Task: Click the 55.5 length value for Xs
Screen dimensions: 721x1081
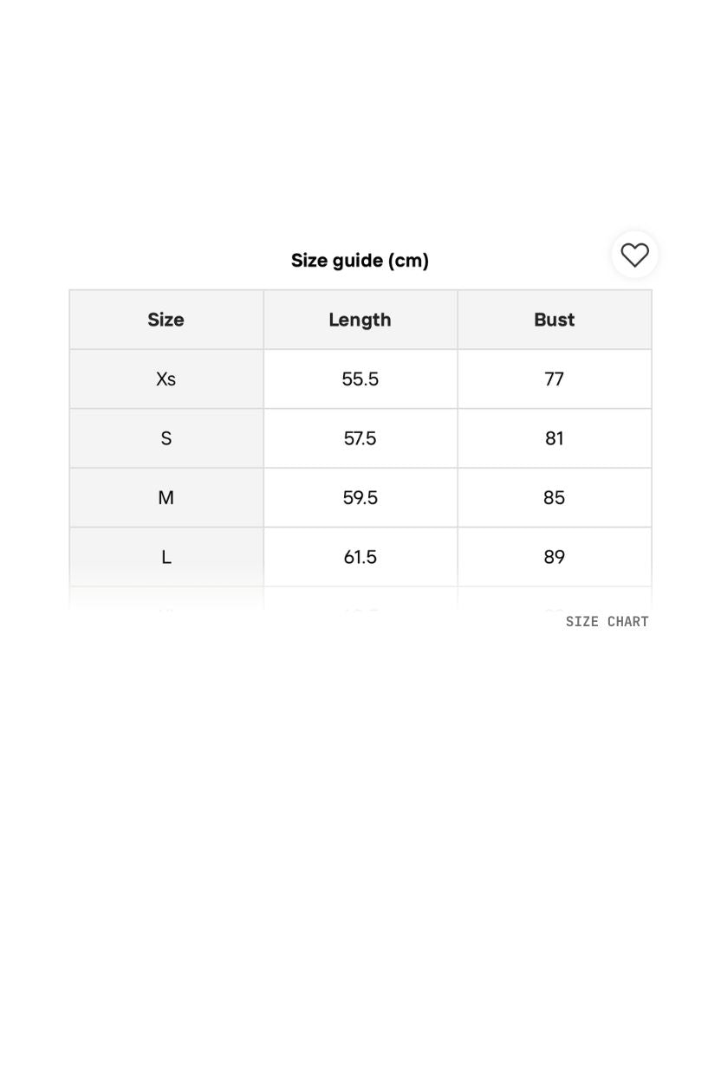Action: coord(360,379)
